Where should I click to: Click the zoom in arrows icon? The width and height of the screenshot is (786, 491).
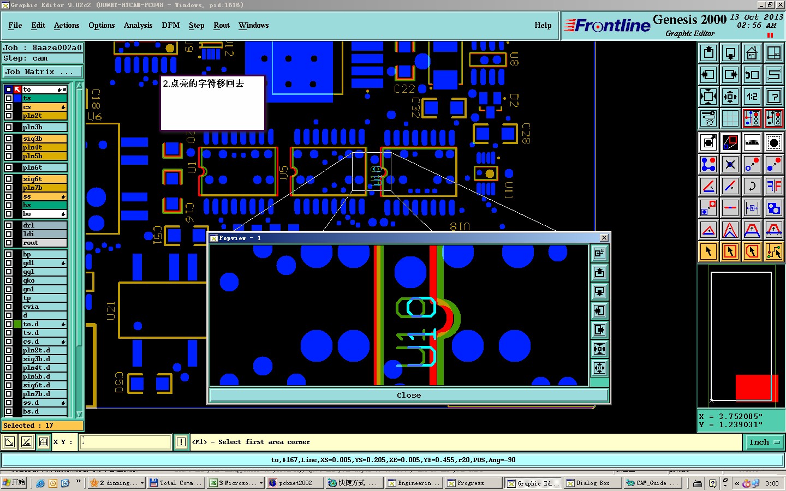(x=708, y=97)
